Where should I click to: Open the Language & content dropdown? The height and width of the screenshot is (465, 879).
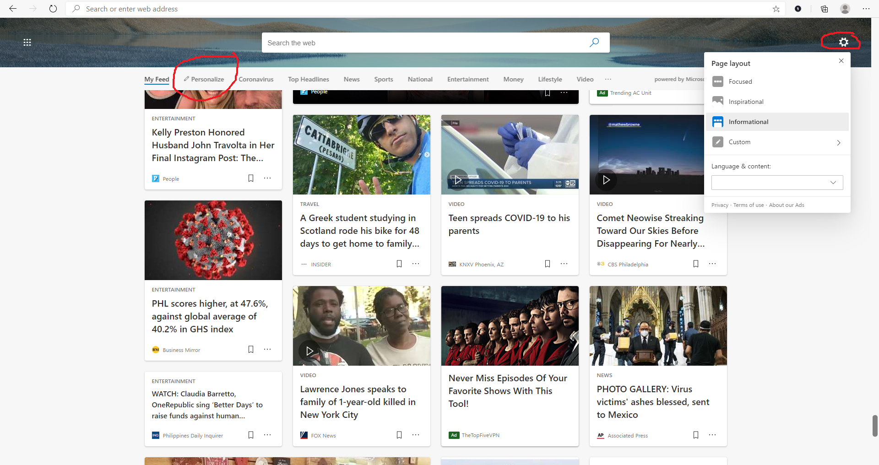pyautogui.click(x=777, y=182)
